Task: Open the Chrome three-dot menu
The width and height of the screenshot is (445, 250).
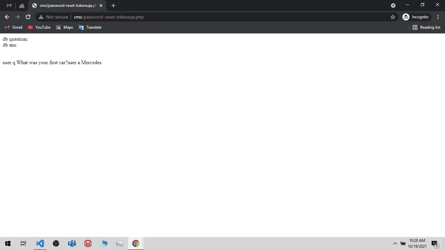Action: pyautogui.click(x=438, y=17)
